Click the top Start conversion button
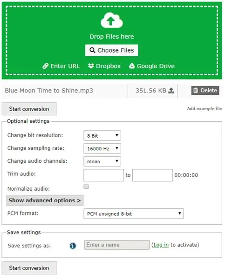The image size is (225, 279). pyautogui.click(x=29, y=109)
